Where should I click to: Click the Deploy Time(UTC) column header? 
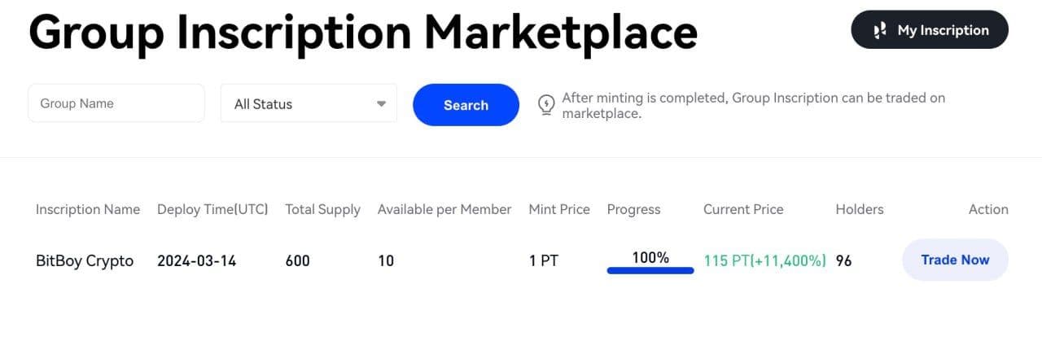point(212,209)
